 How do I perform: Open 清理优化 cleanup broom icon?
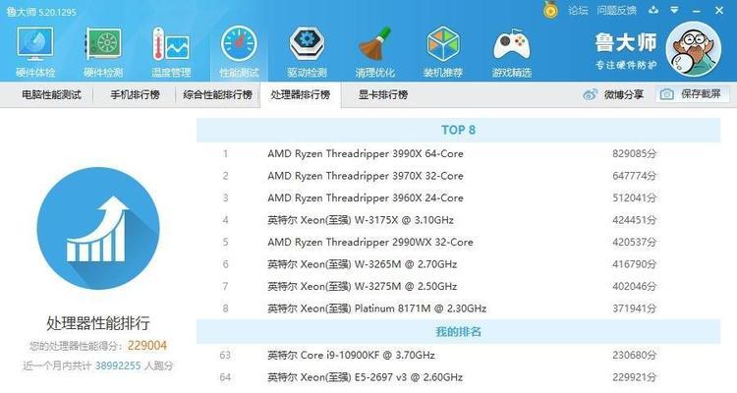(375, 43)
